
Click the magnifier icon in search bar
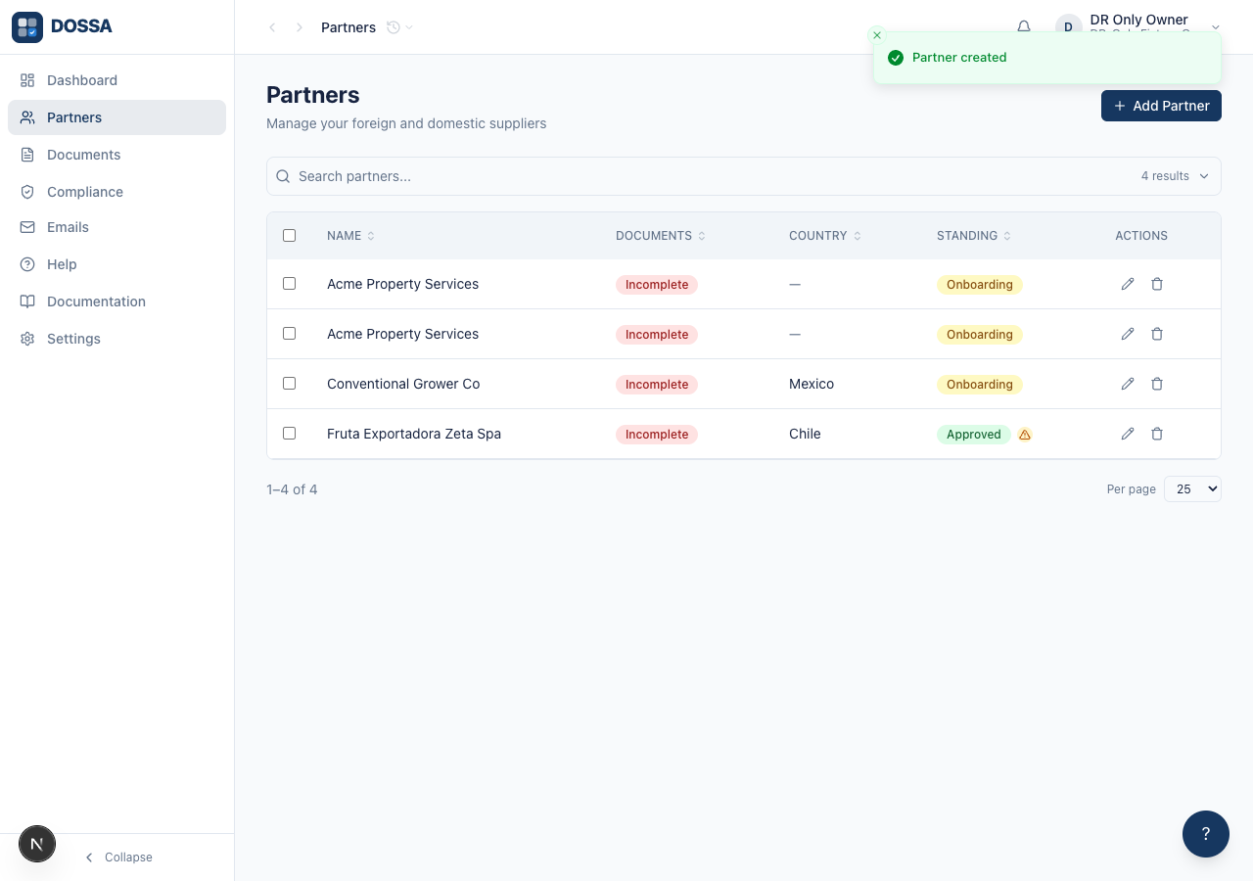pyautogui.click(x=283, y=176)
